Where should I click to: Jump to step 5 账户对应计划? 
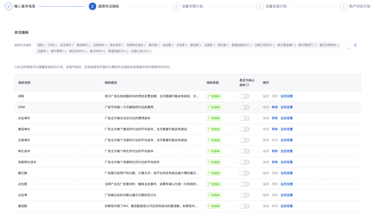click(x=355, y=6)
